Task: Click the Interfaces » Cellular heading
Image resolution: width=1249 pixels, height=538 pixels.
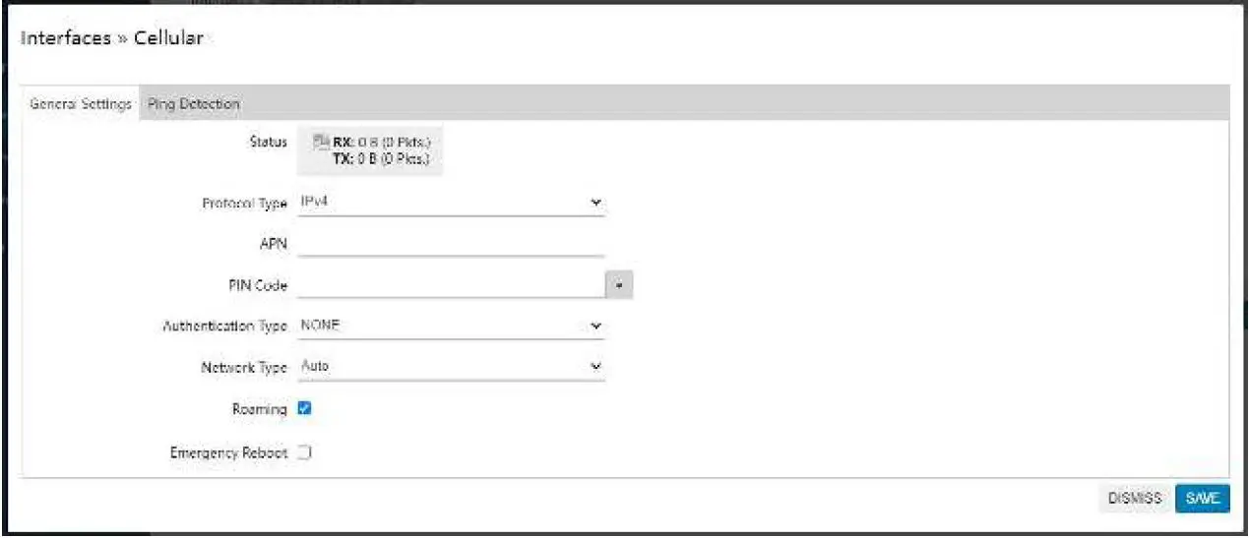Action: [x=112, y=38]
